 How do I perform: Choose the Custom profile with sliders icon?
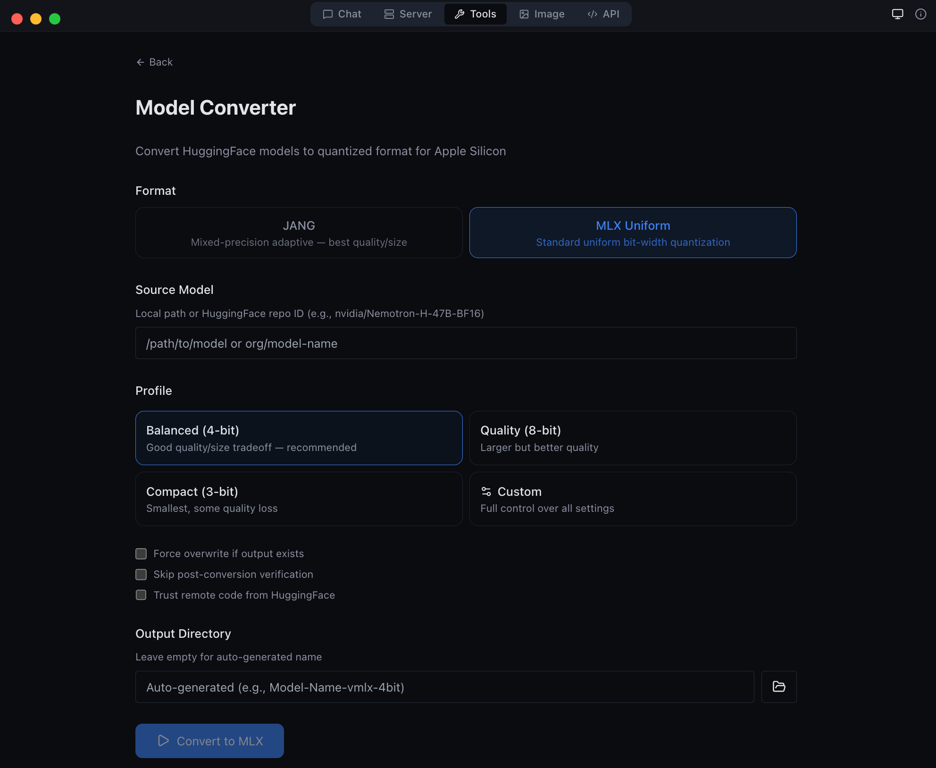point(633,499)
